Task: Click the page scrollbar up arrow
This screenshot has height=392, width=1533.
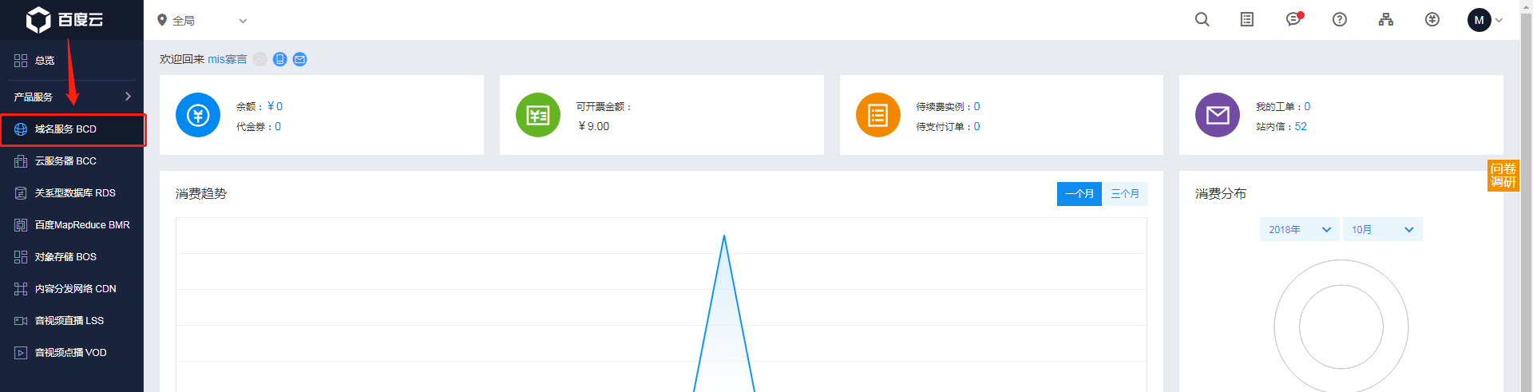Action: click(x=1526, y=6)
